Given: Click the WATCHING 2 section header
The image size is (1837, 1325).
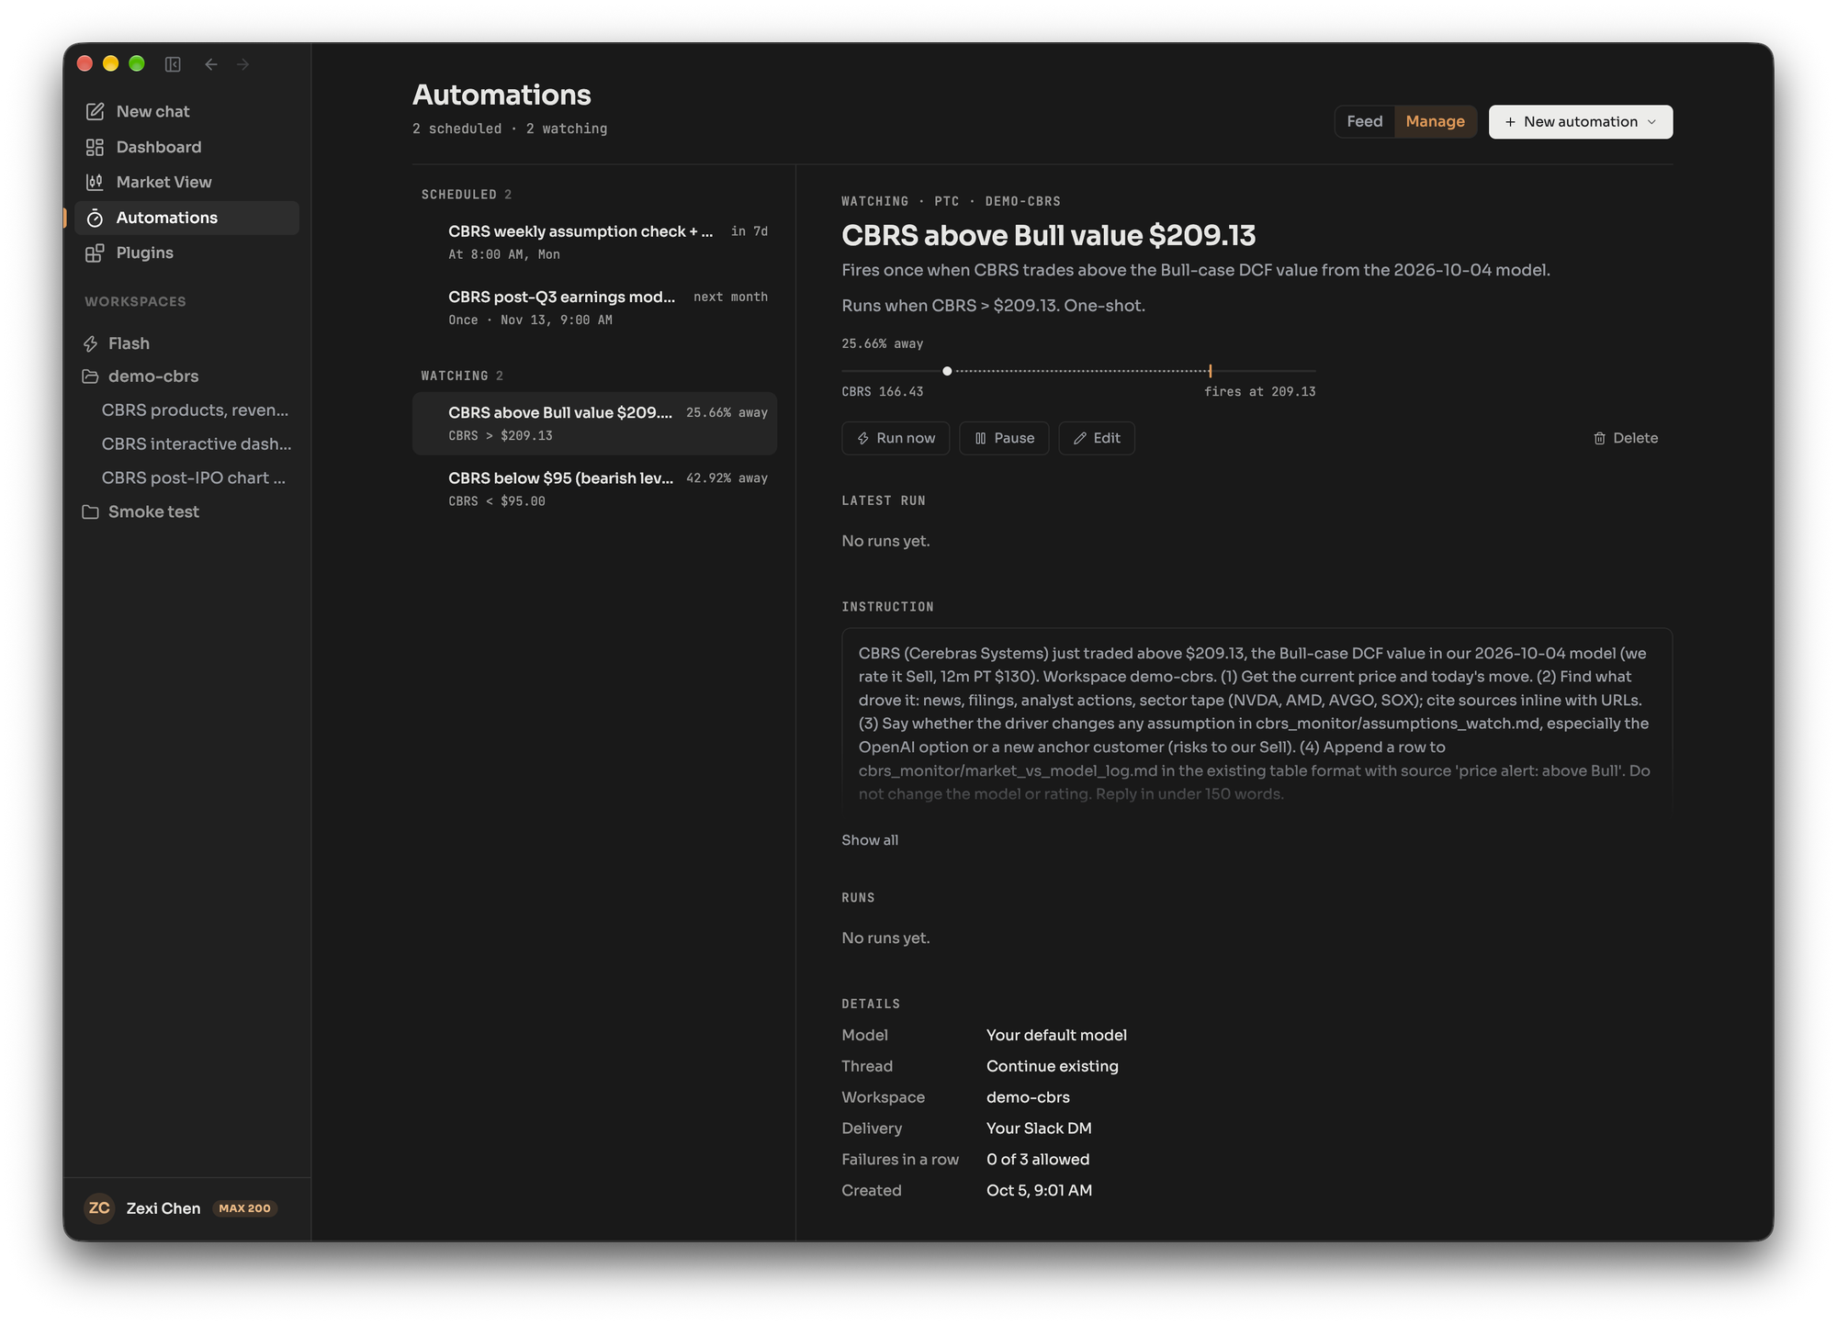Looking at the screenshot, I should tap(462, 376).
